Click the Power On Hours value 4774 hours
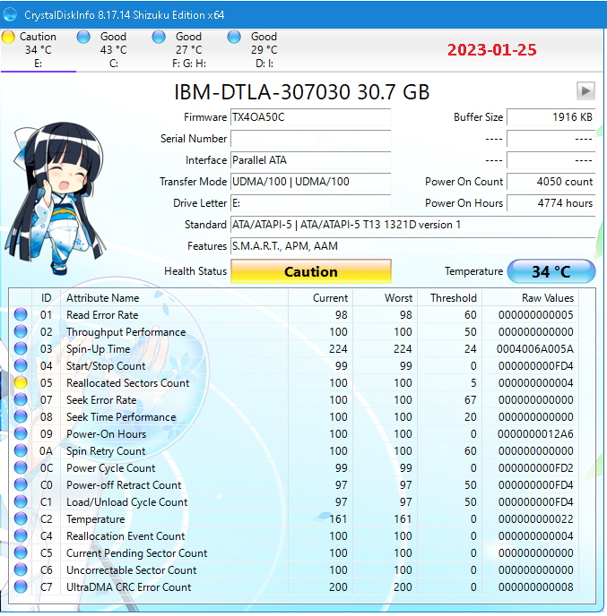Screen dimensions: 607x616 click(x=551, y=203)
